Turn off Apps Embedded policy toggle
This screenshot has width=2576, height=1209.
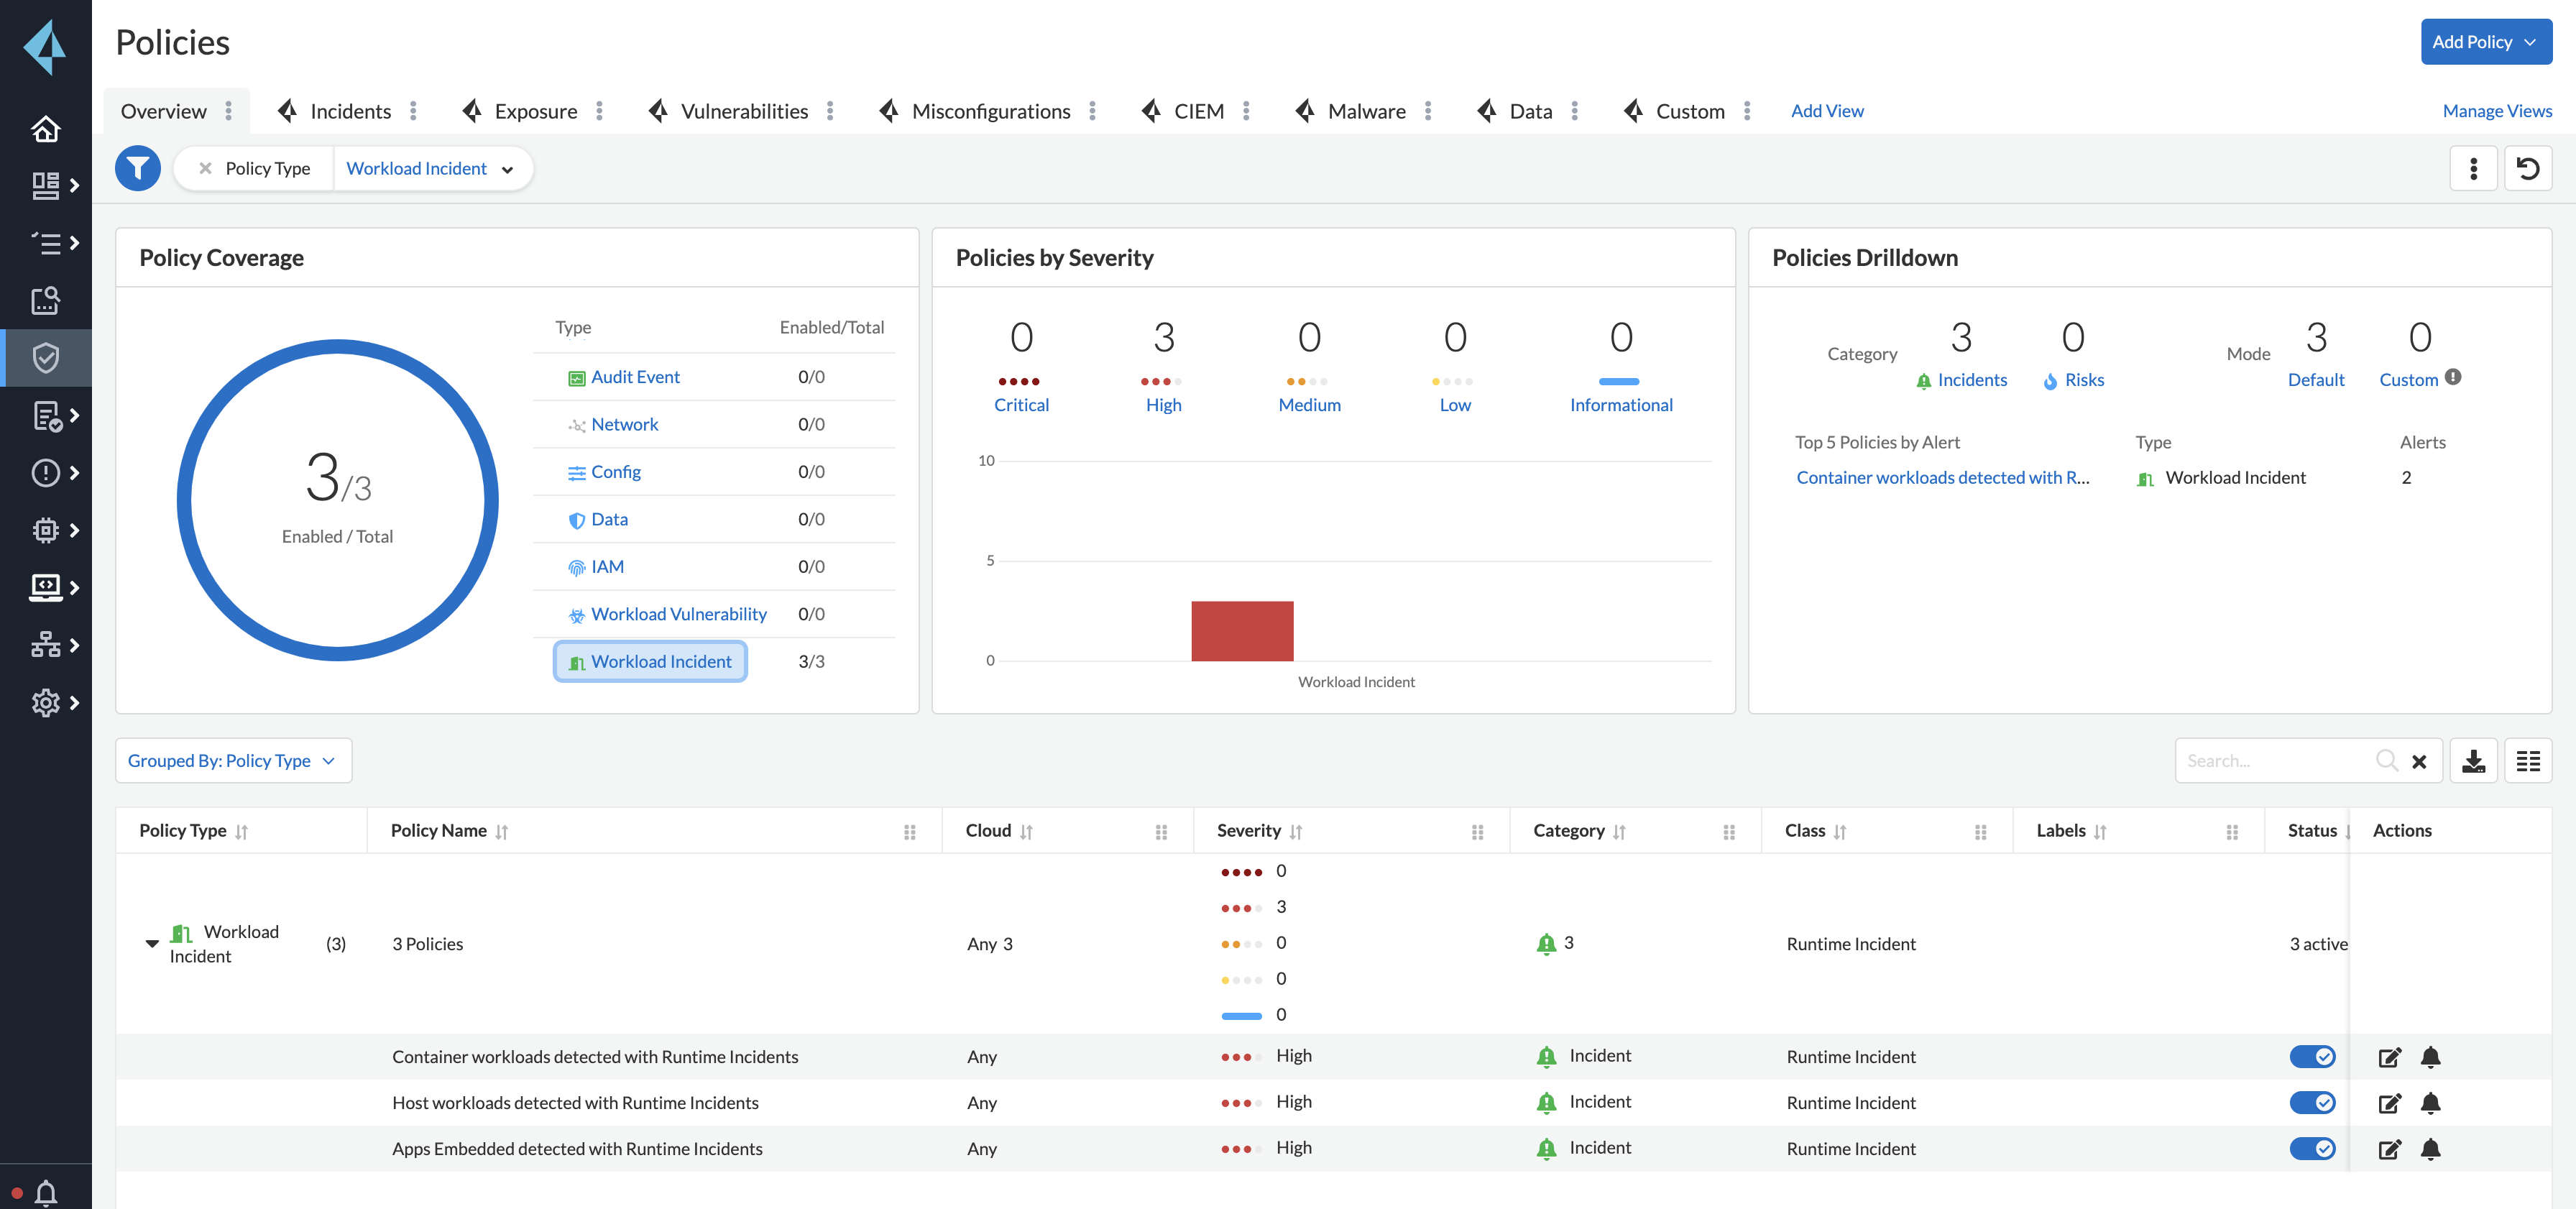click(x=2312, y=1149)
